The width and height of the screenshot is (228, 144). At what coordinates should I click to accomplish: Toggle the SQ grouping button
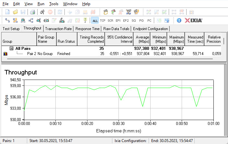[134, 21]
